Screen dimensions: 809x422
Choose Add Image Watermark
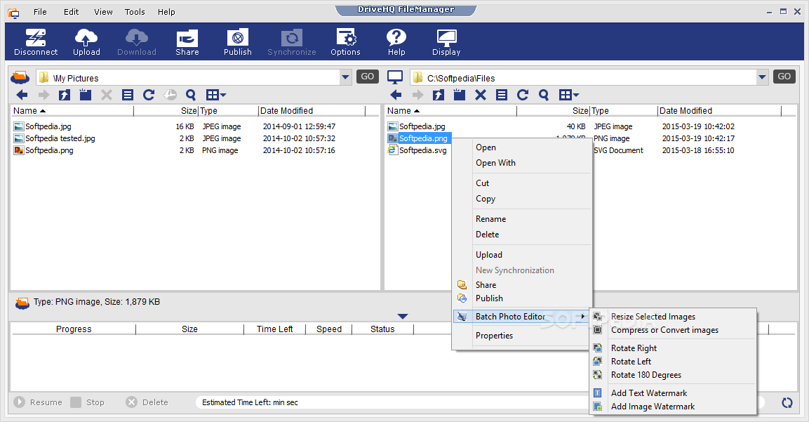(x=653, y=407)
